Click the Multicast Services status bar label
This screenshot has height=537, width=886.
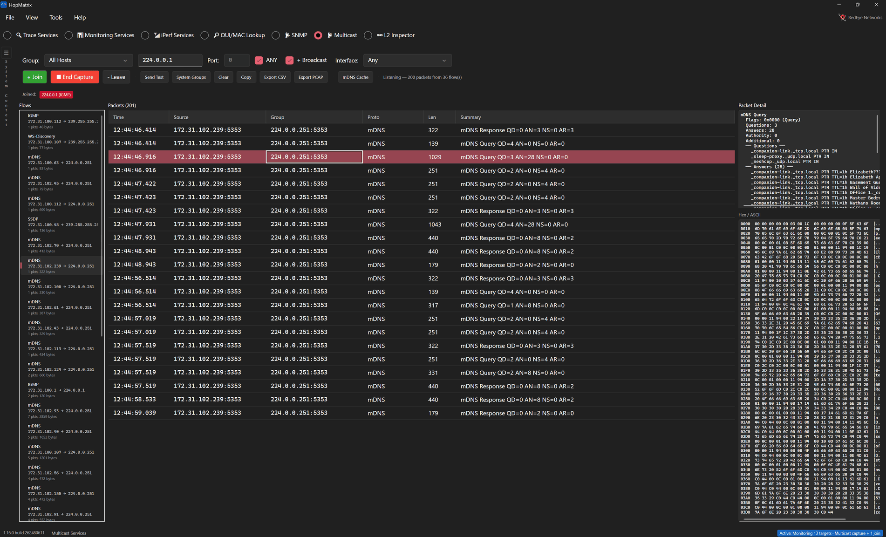[x=69, y=533]
